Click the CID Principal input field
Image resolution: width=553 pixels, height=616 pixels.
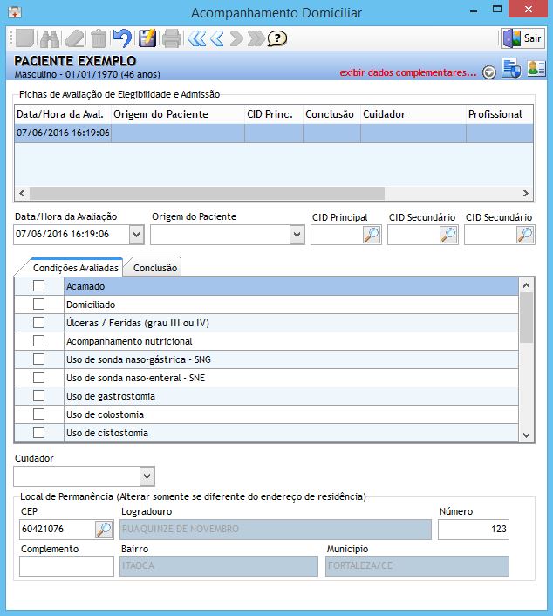(337, 235)
